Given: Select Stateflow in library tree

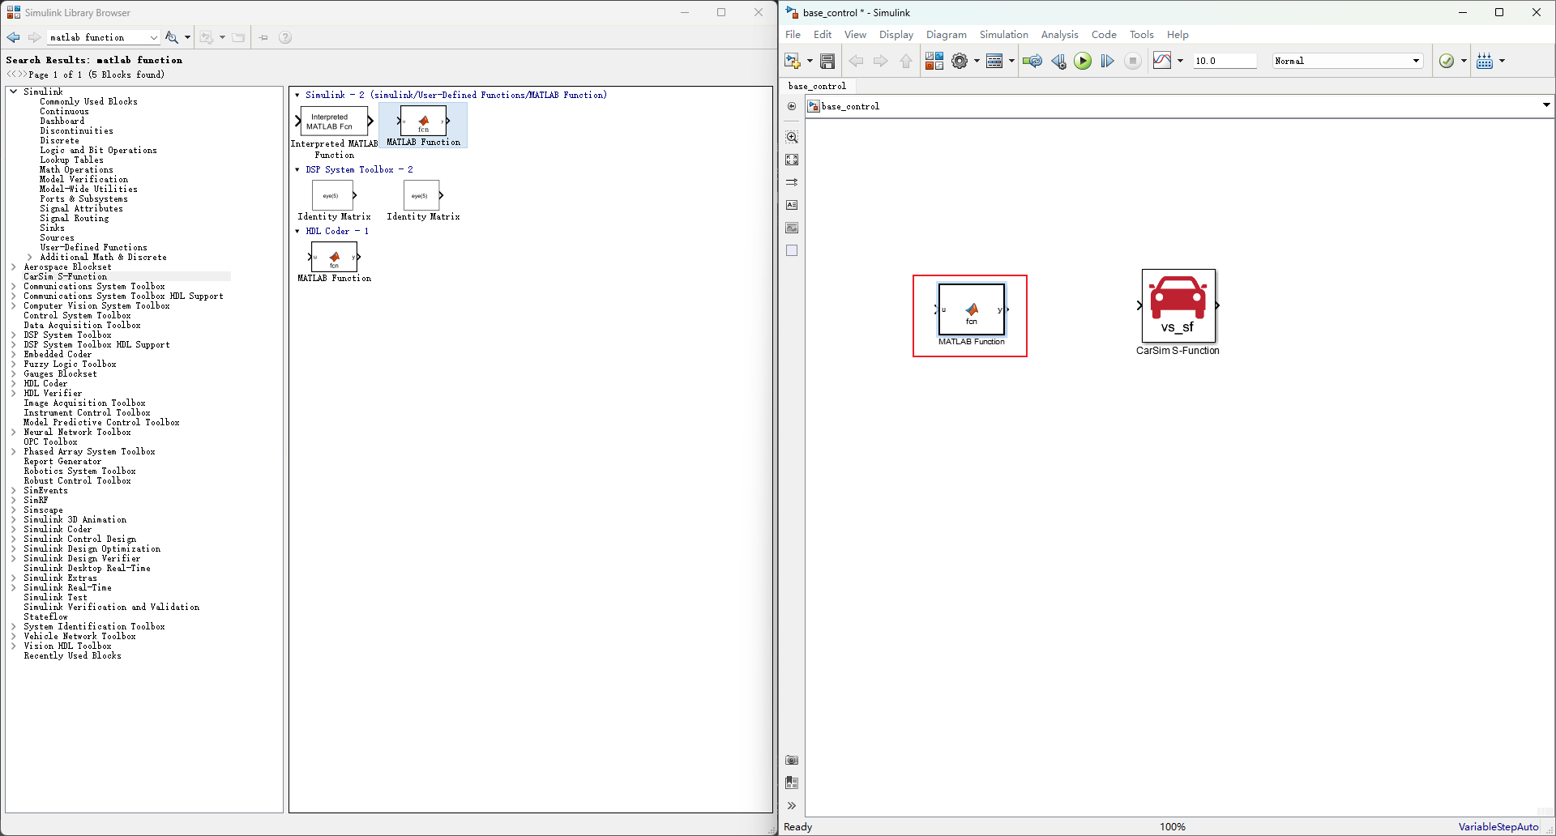Looking at the screenshot, I should pos(45,616).
